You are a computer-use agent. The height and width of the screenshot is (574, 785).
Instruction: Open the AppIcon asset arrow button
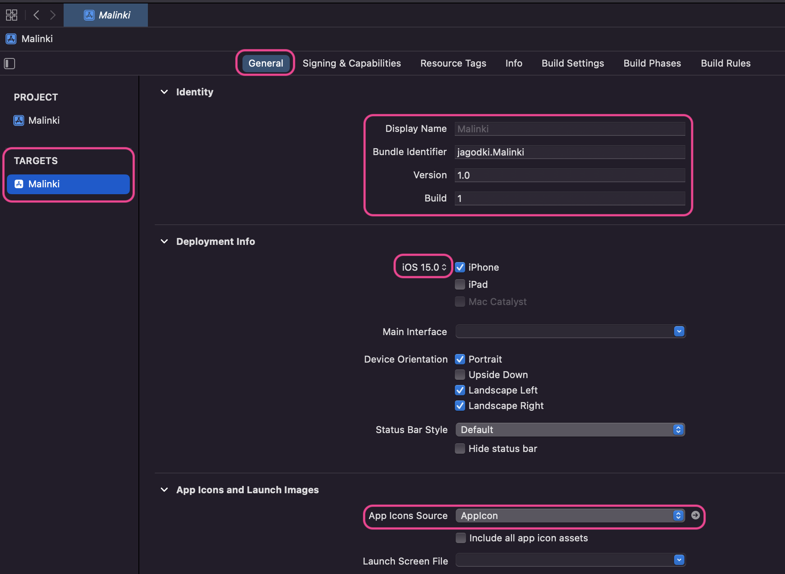pos(695,515)
